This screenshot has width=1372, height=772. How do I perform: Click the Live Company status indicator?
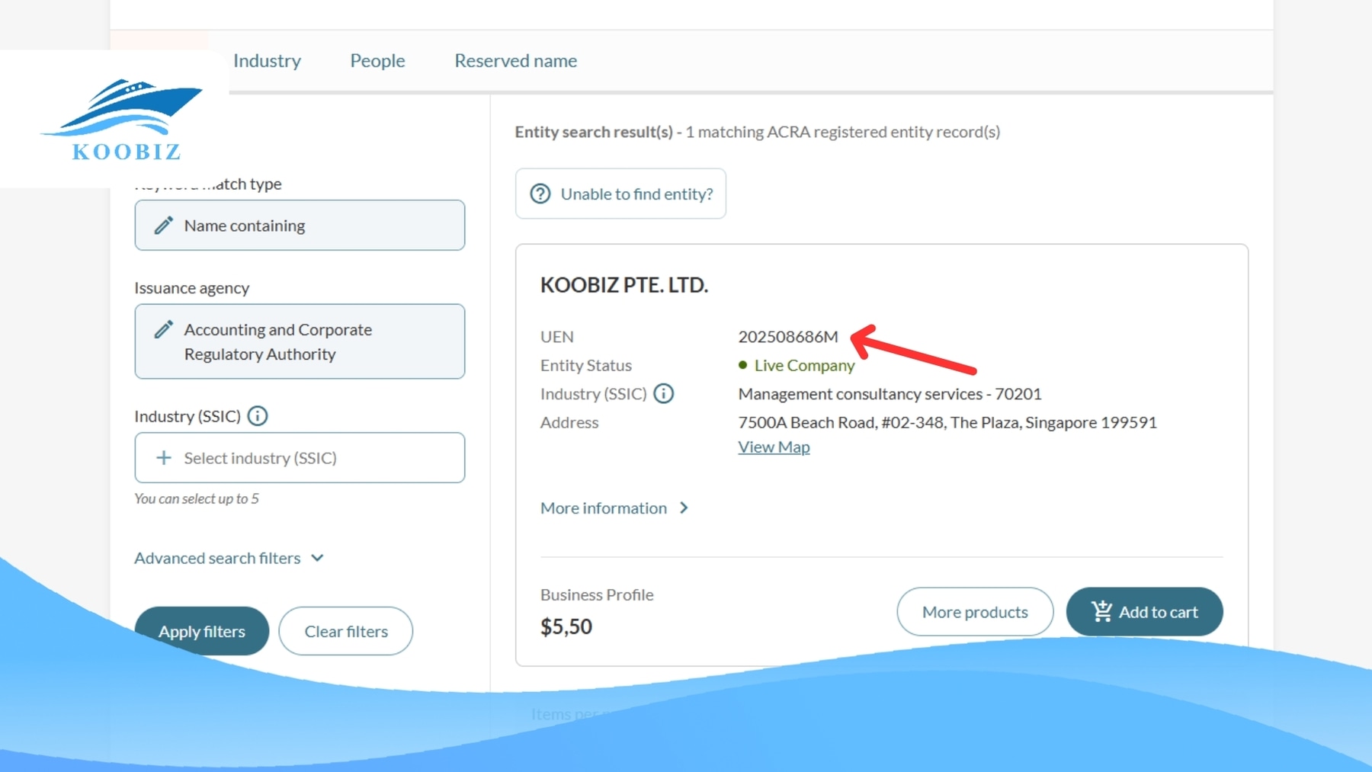coord(797,365)
